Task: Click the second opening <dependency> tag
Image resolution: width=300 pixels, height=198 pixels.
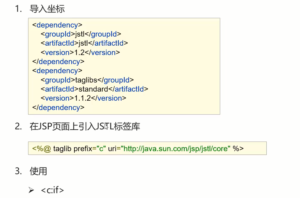Action: pos(57,71)
